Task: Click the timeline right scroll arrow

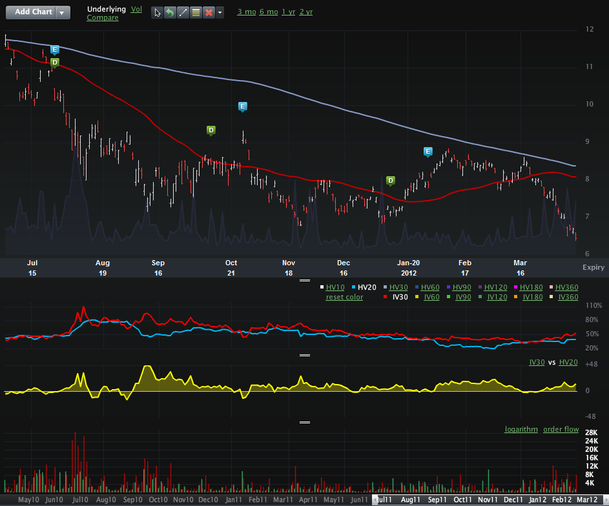Action: point(606,500)
